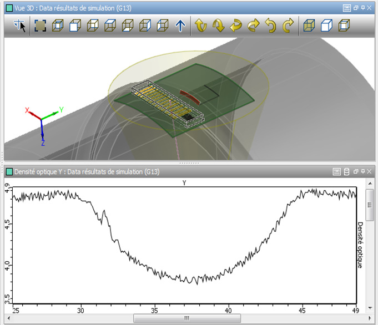The height and width of the screenshot is (325, 378).
Task: Click the database icon in Densité optique header
Action: (346, 171)
